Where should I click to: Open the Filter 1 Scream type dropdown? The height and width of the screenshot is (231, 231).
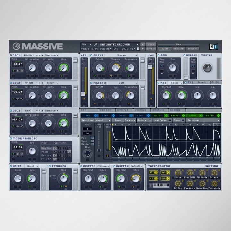[123, 56]
